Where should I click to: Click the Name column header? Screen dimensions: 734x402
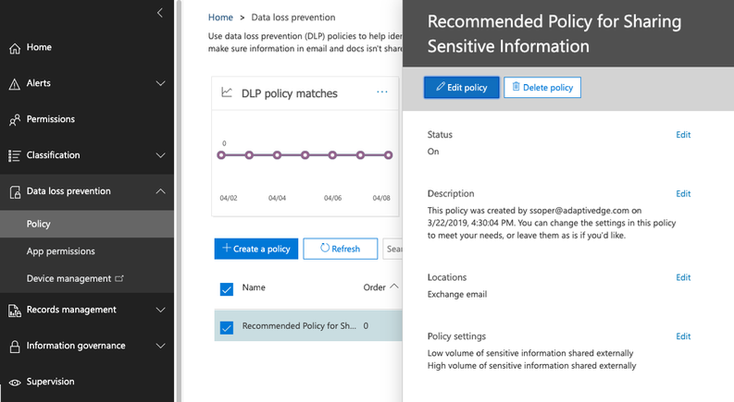254,287
